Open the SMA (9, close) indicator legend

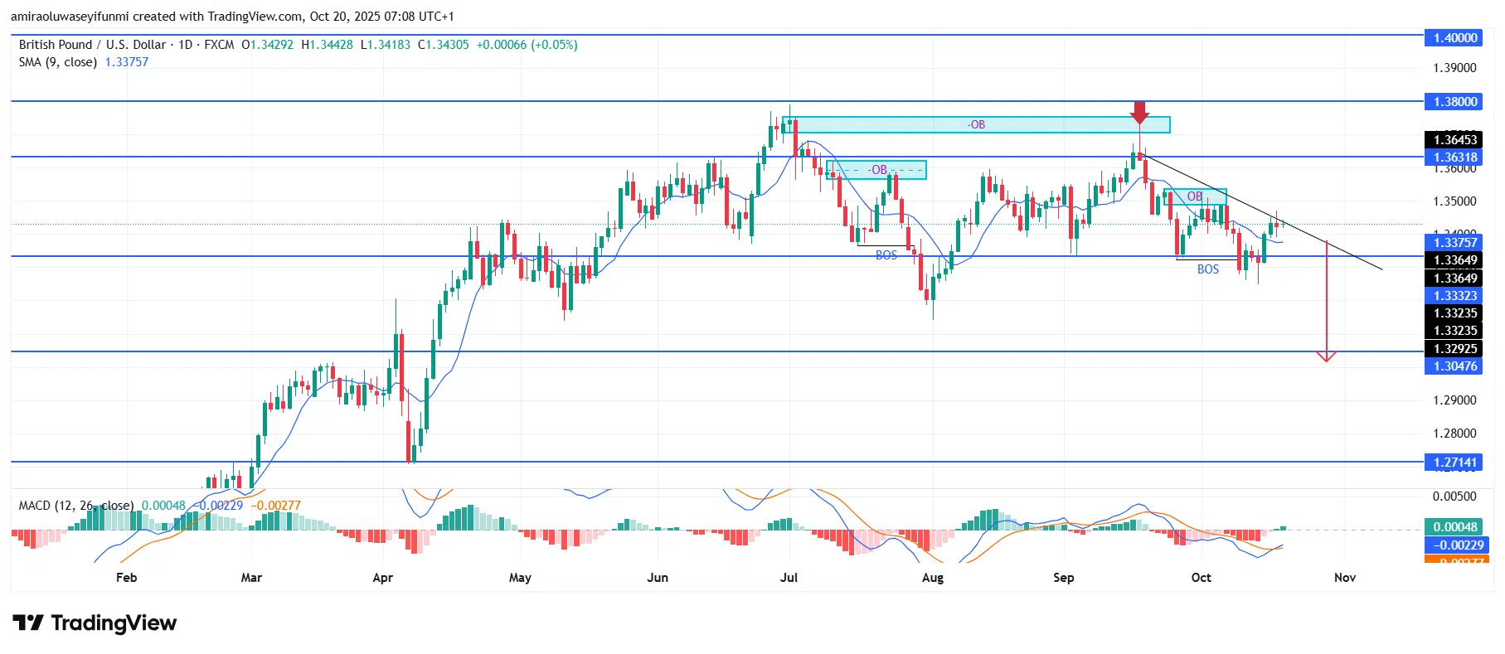(58, 62)
